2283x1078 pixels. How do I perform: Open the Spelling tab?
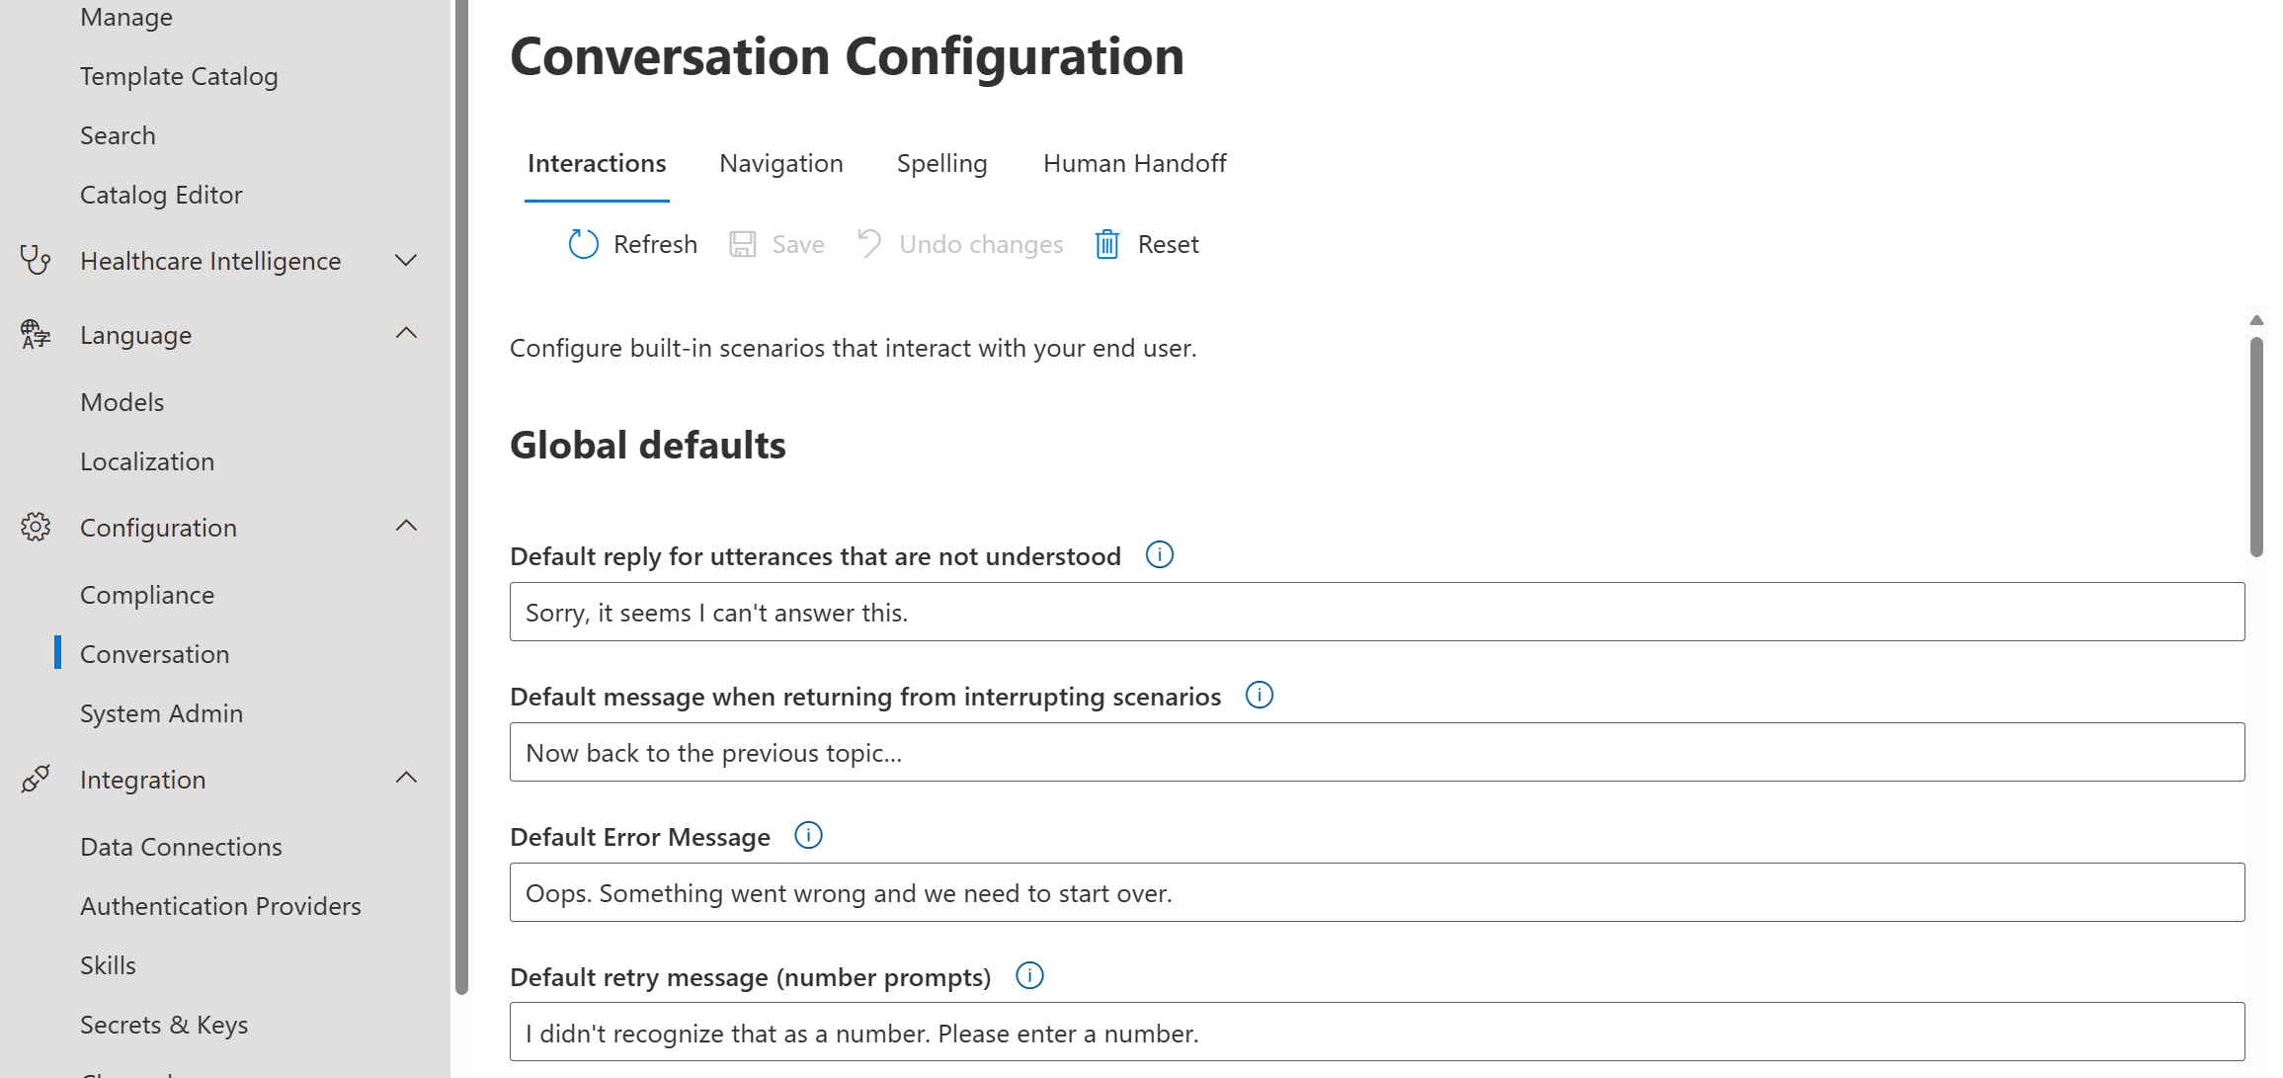click(942, 163)
